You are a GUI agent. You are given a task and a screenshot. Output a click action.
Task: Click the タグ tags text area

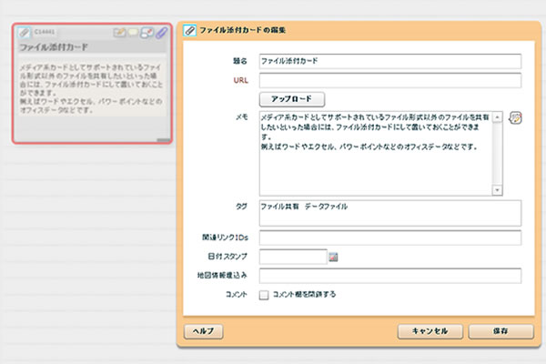[389, 213]
